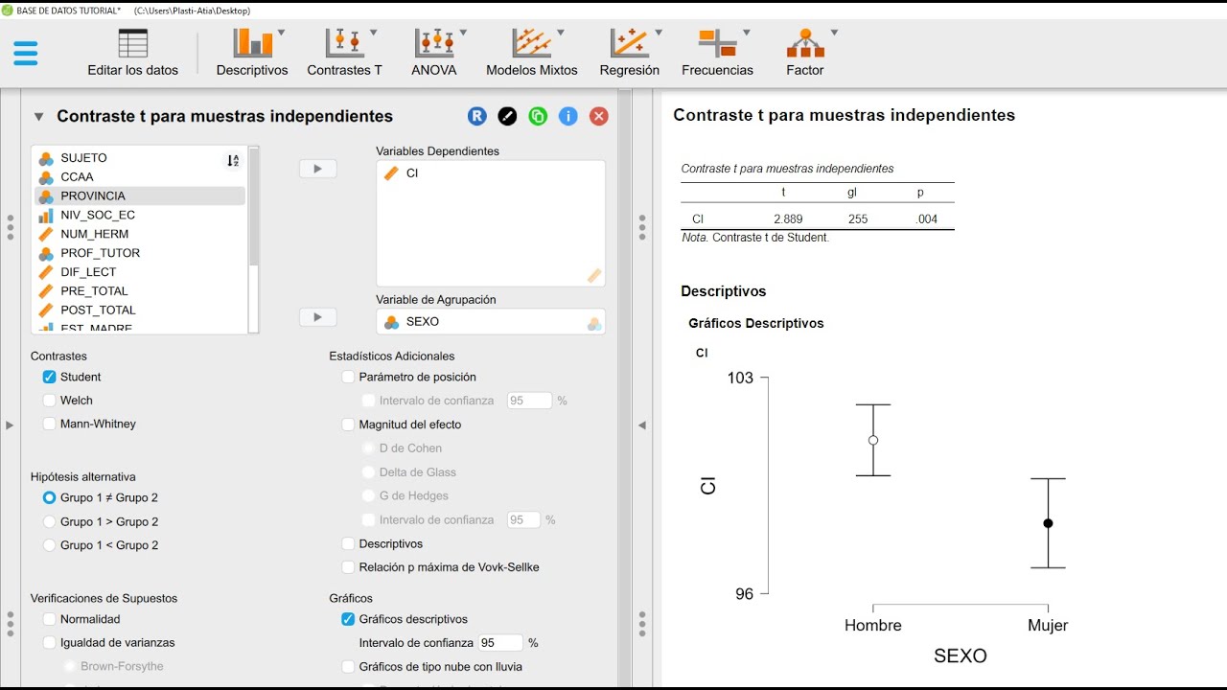This screenshot has height=690, width=1227.
Task: Click the Factor dropdown arrow
Action: pos(834,33)
